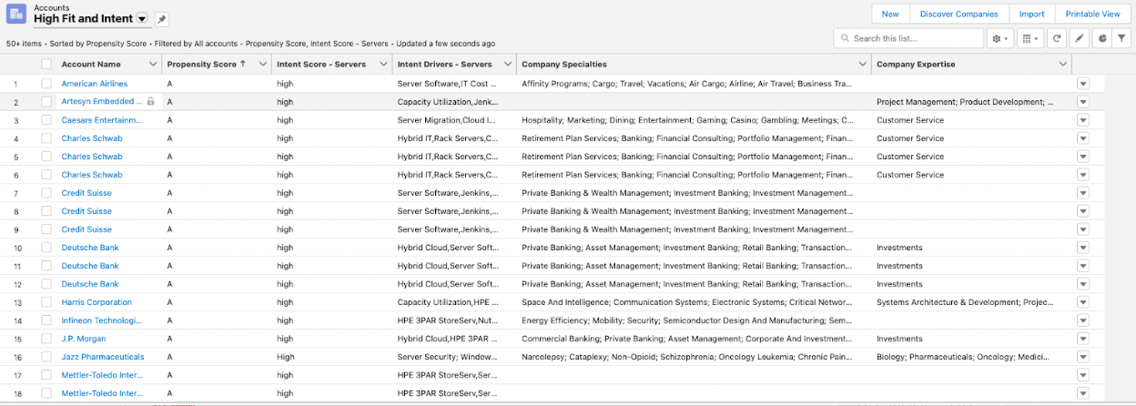
Task: Open the display-as table selector
Action: [1029, 38]
